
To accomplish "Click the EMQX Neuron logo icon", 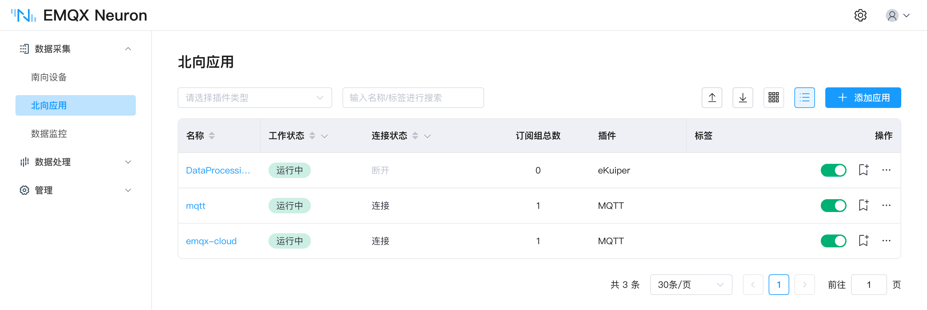I will tap(23, 15).
